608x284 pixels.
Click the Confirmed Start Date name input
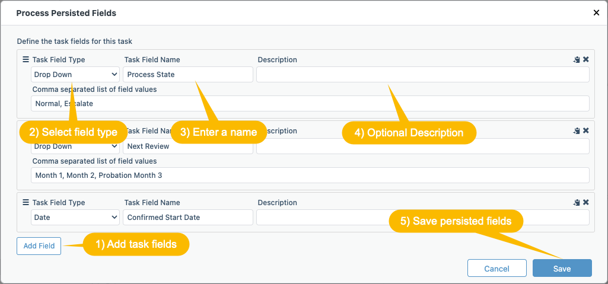coord(188,218)
